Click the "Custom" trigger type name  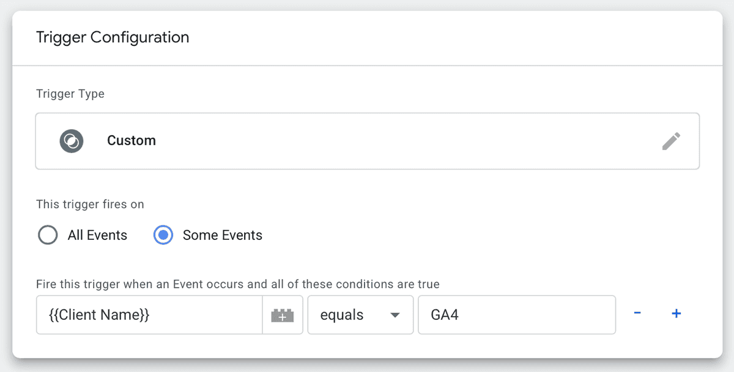(x=132, y=141)
